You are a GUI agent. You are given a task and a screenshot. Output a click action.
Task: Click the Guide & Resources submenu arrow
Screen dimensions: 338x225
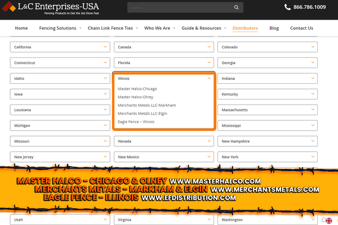[225, 28]
